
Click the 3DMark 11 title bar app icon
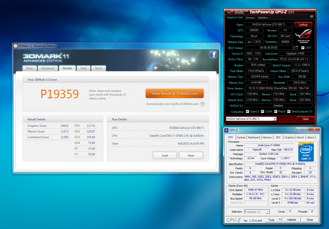click(16, 46)
